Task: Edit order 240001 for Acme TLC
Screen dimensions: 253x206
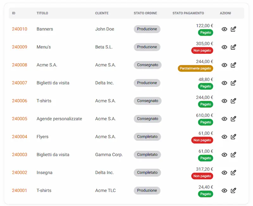Action: click(233, 191)
